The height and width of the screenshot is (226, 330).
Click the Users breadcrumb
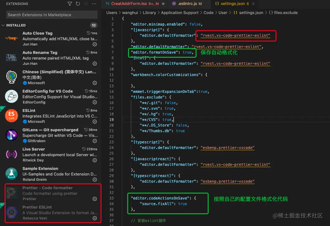pos(112,13)
